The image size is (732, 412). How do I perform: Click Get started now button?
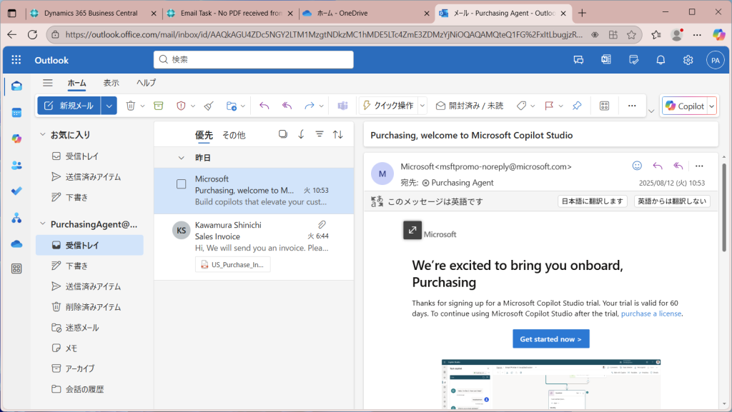pyautogui.click(x=551, y=339)
